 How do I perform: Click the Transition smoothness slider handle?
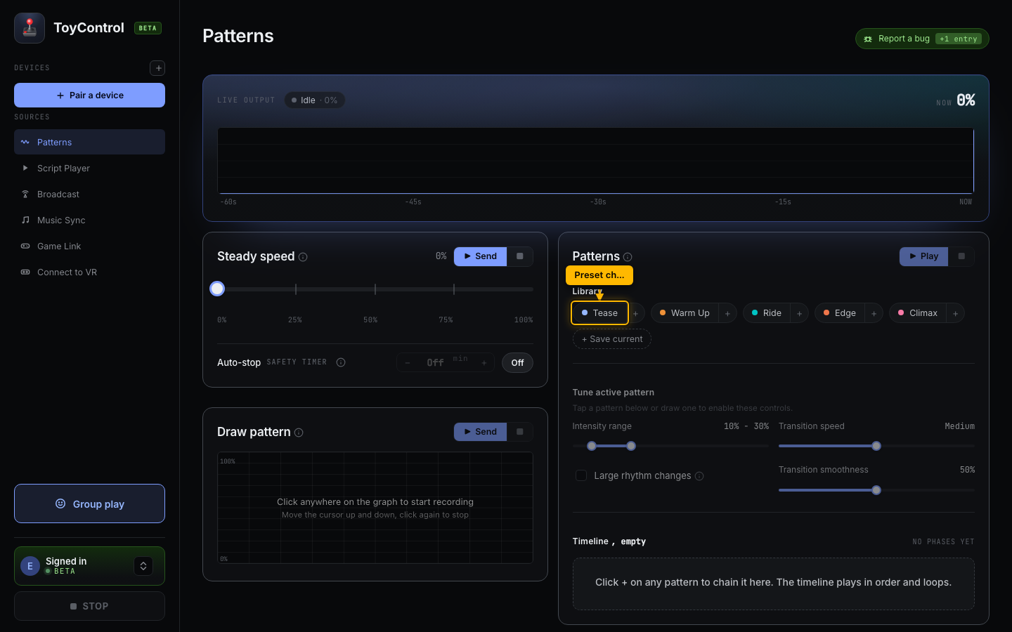click(x=876, y=490)
